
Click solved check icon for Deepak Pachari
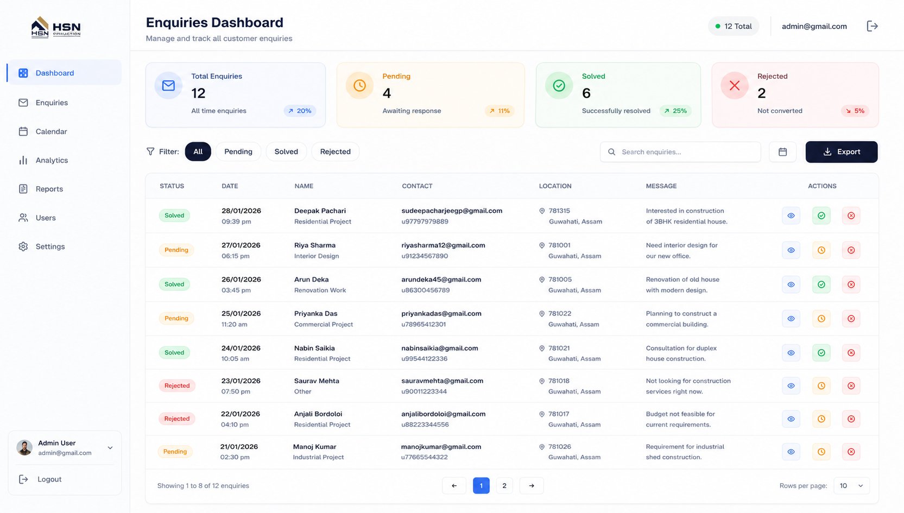(x=821, y=216)
